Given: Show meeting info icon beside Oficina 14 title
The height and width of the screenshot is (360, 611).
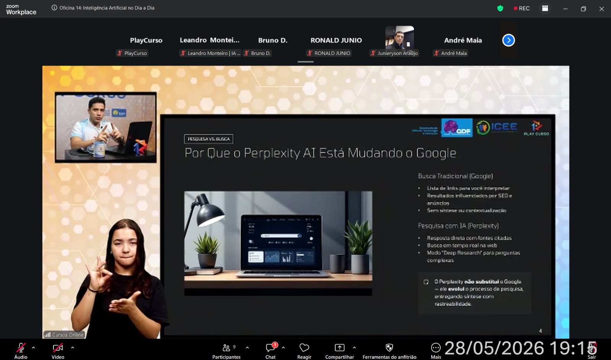Looking at the screenshot, I should point(54,8).
